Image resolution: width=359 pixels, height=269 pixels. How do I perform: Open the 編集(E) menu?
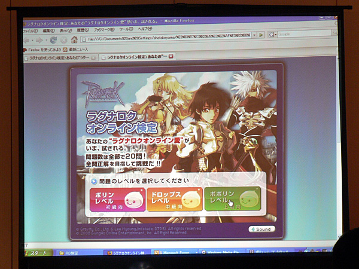49,30
